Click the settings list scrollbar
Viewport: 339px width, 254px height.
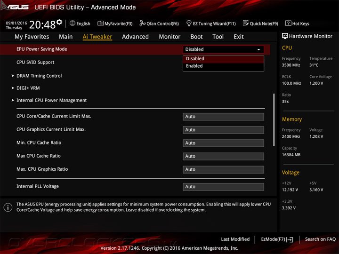point(274,120)
